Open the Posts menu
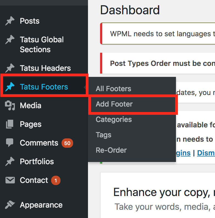Viewport: 215px width, 218px height. (30, 21)
